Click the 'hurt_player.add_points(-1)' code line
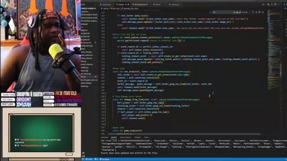Viewport: 287px width, 161px height. click(137, 115)
